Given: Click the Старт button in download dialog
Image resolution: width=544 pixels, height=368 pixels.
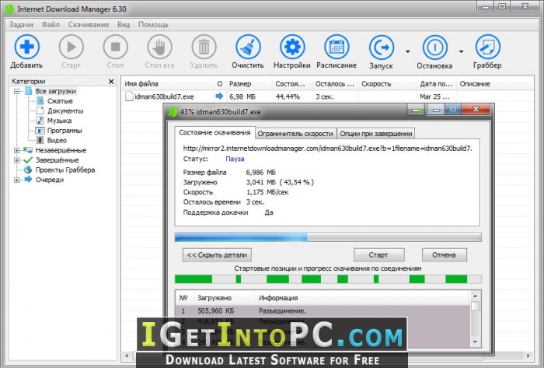Looking at the screenshot, I should pyautogui.click(x=379, y=255).
